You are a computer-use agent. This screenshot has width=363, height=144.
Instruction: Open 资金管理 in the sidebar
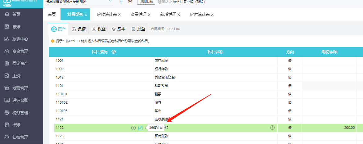(16, 51)
